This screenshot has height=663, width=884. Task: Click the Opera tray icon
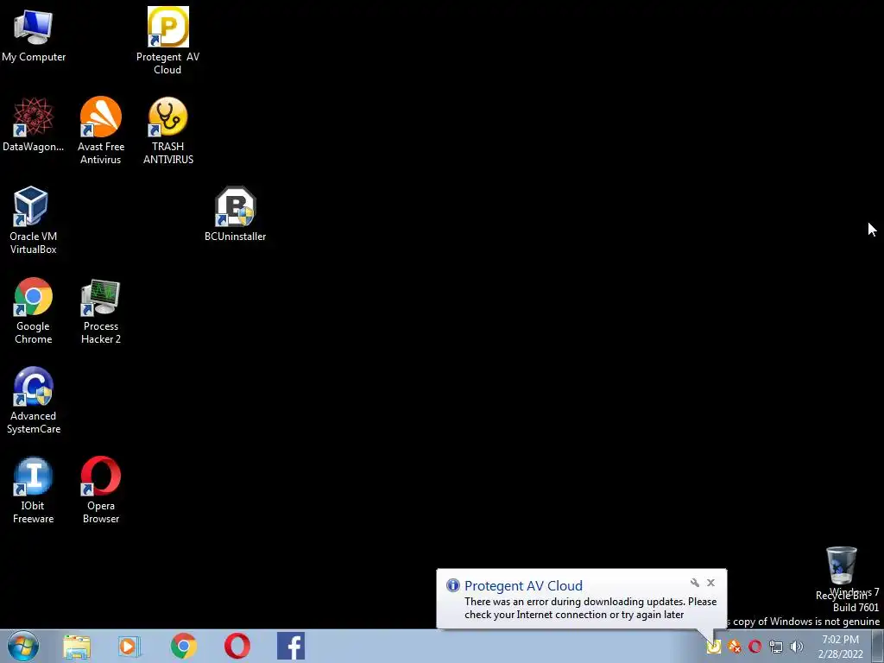tap(755, 647)
